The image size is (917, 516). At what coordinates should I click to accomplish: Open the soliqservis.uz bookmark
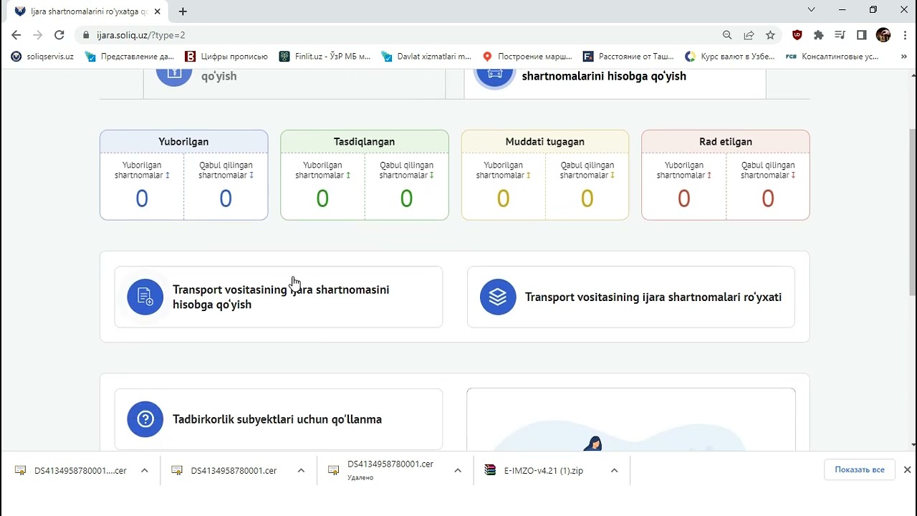(x=43, y=57)
